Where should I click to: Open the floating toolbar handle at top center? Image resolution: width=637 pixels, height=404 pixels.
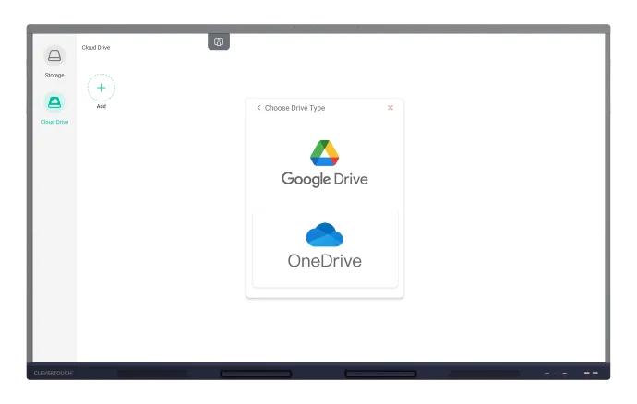pyautogui.click(x=219, y=42)
